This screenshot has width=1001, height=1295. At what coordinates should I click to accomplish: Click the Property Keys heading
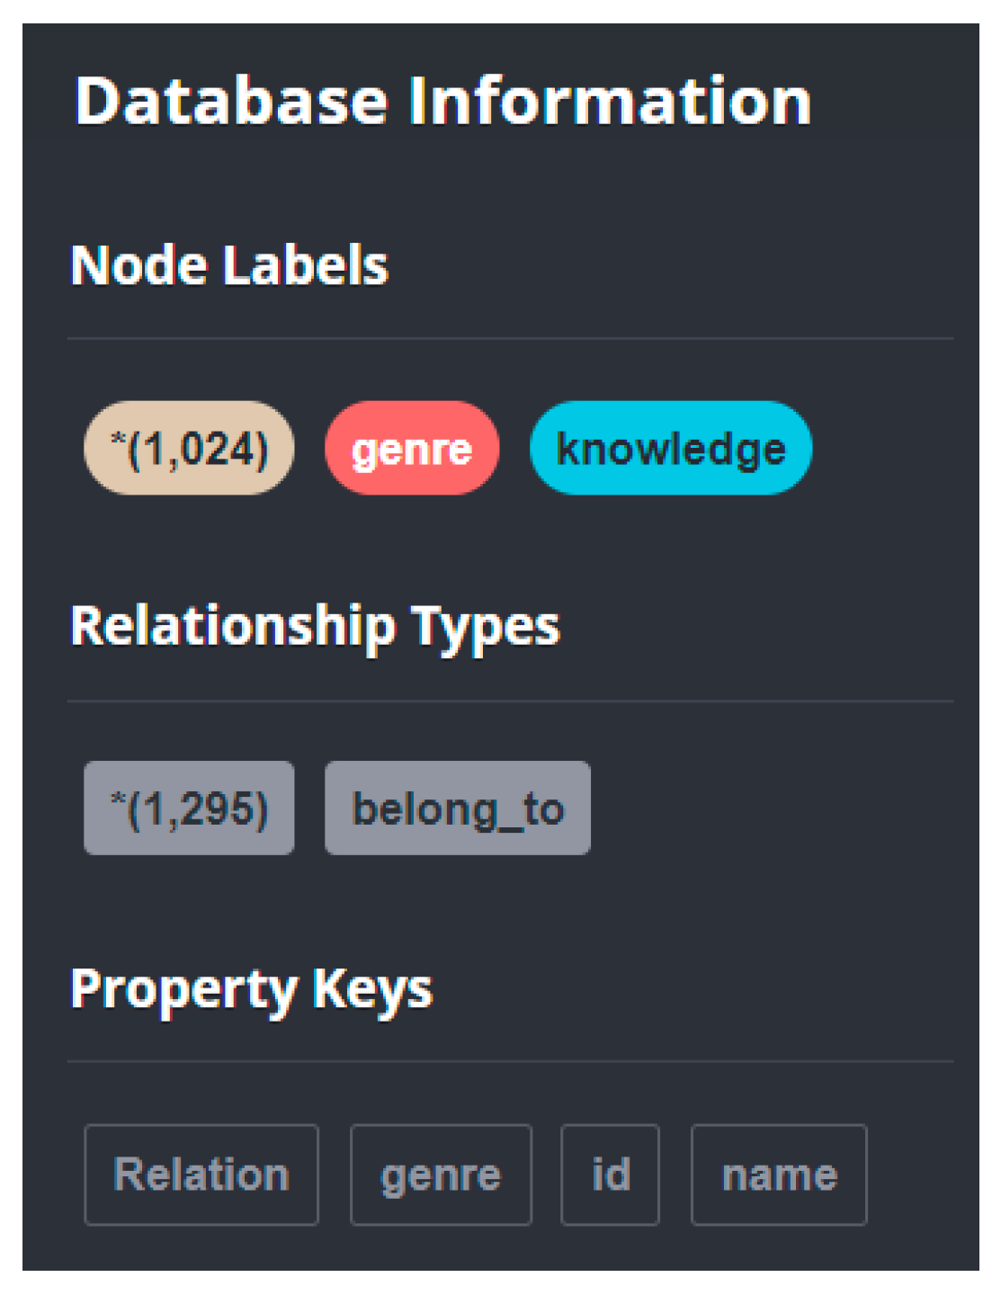pyautogui.click(x=252, y=989)
